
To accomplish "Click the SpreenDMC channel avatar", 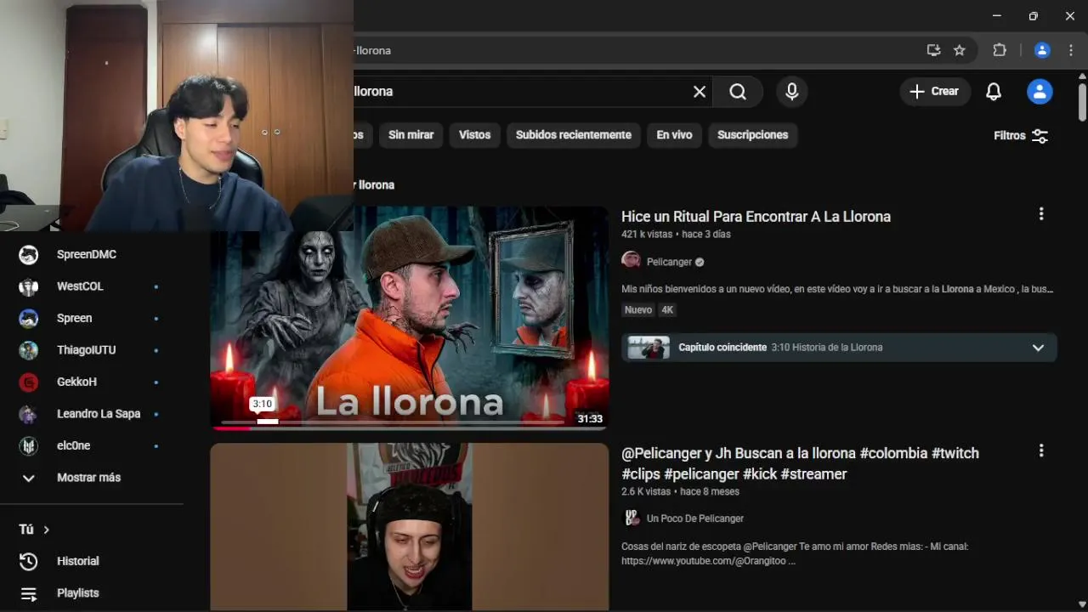I will 29,255.
